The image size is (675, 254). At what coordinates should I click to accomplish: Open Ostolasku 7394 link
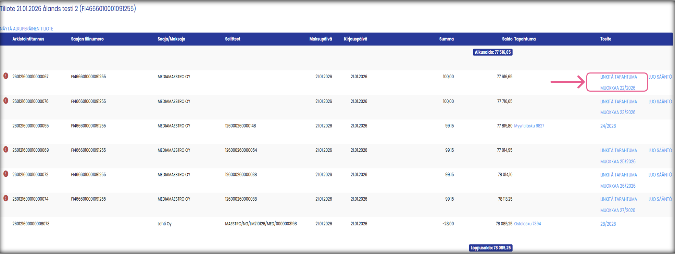(527, 224)
